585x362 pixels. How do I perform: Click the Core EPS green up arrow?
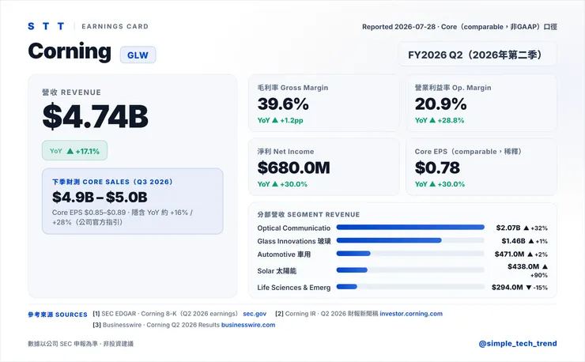pos(432,184)
